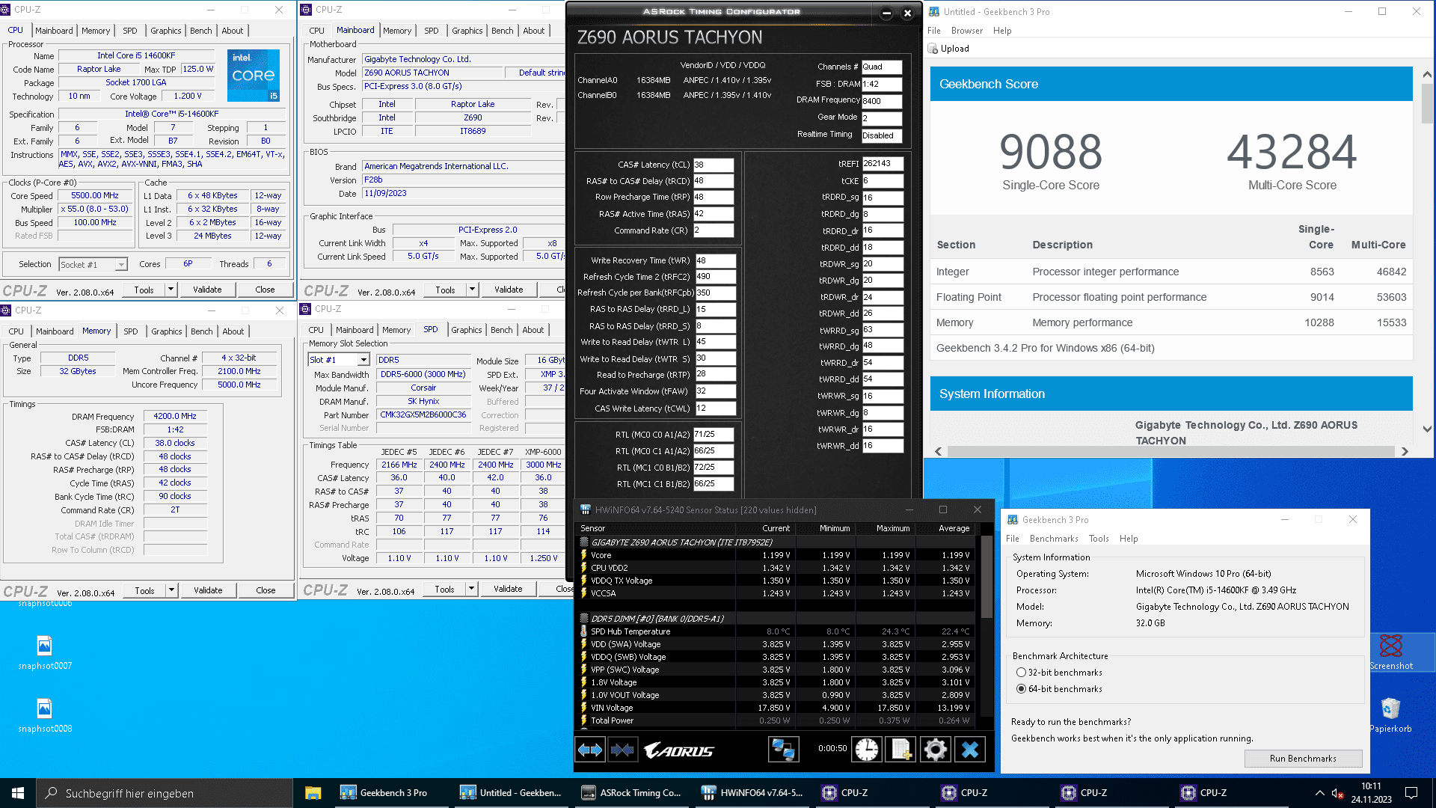Click HWiNFO expand columns arrows icon
The height and width of the screenshot is (808, 1436).
coord(590,750)
